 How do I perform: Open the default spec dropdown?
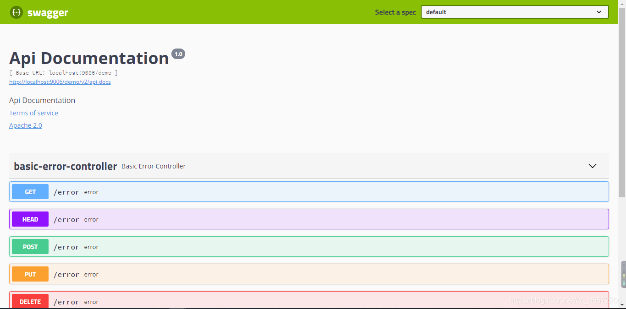pos(514,12)
